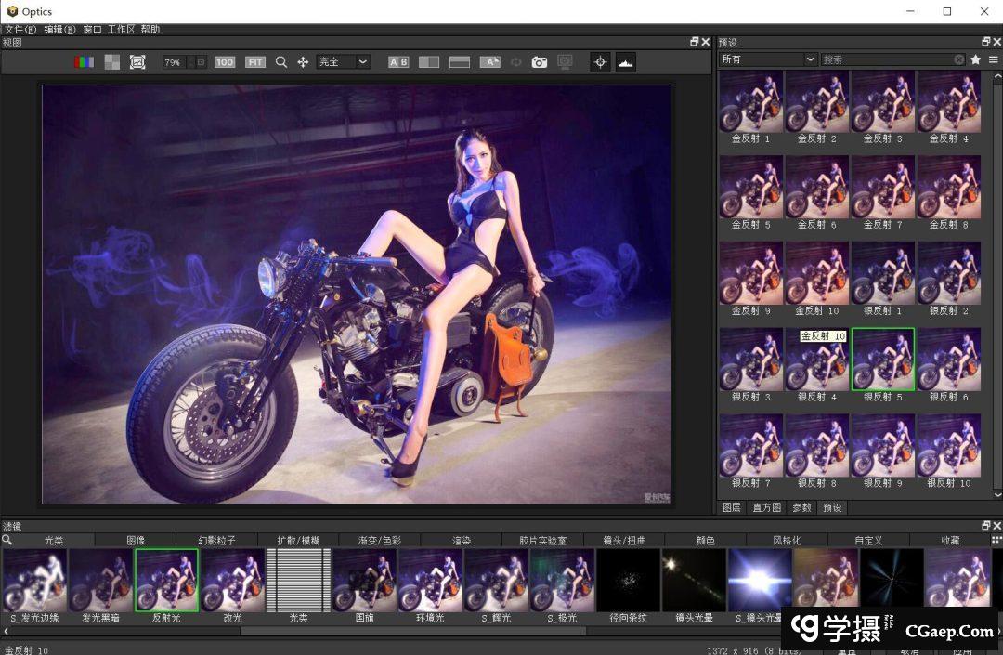This screenshot has height=655, width=1003.
Task: Open the 编辑 menu
Action: point(59,30)
